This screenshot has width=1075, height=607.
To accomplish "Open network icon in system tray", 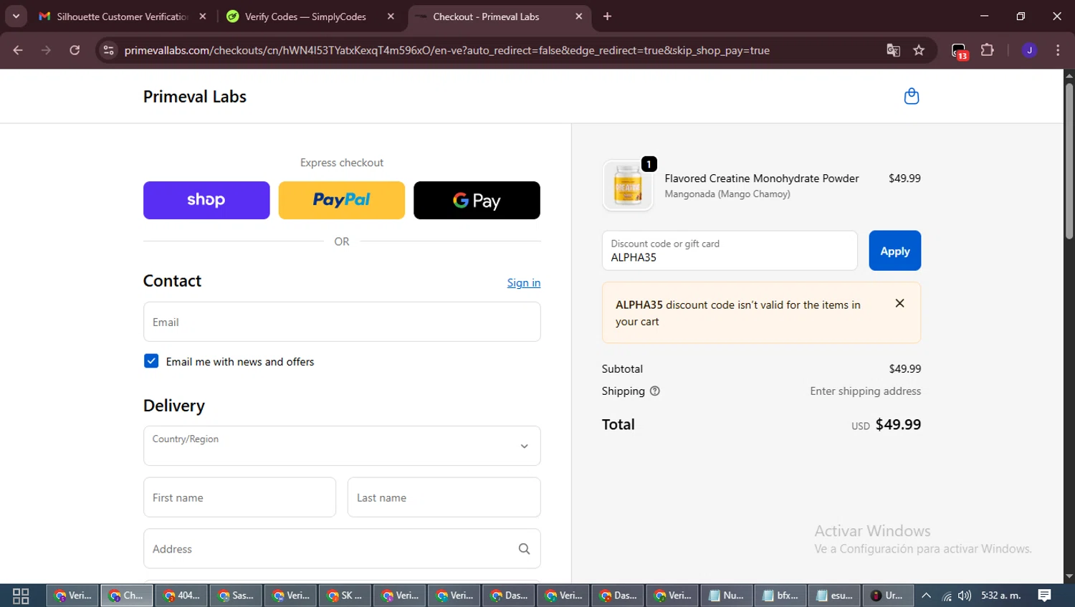I will tap(947, 596).
